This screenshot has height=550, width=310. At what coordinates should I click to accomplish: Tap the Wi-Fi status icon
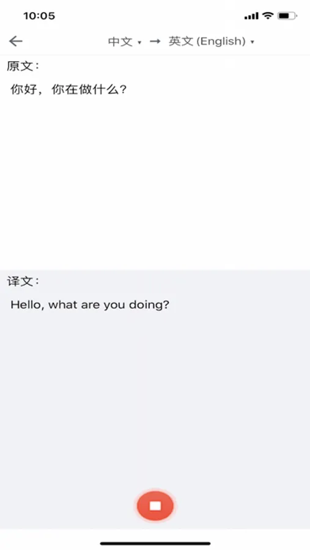tap(268, 15)
